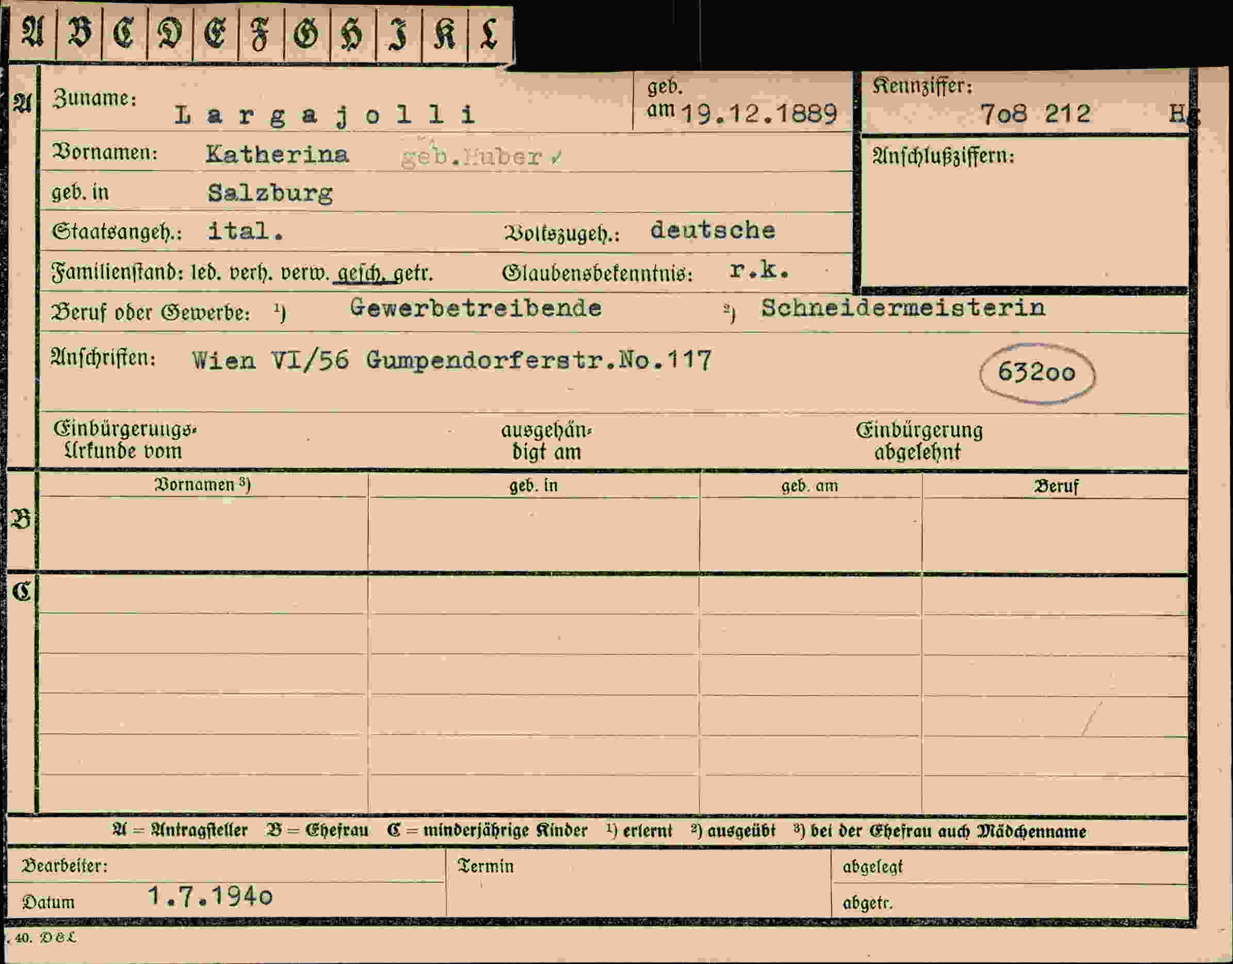Screen dimensions: 1233x964
Task: Click legend text 'C = minderjährige Kinder'
Action: pyautogui.click(x=487, y=830)
